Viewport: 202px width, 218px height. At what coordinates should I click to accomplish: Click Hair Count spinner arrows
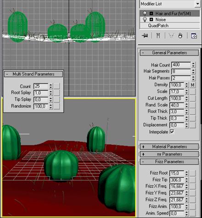[x=193, y=65]
